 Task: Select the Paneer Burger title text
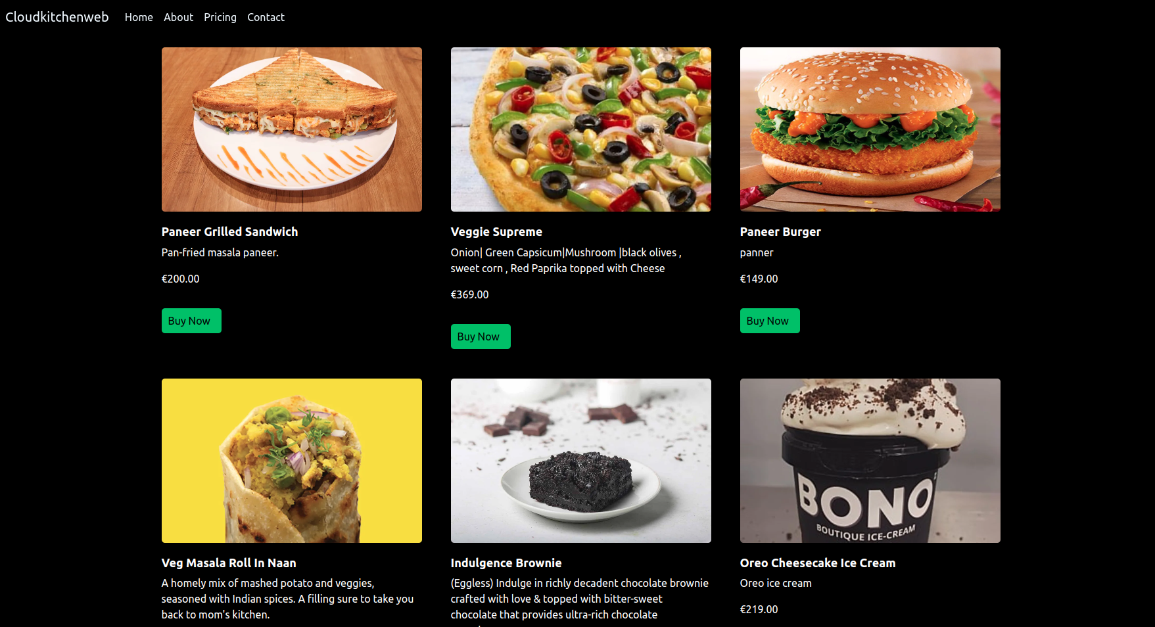pos(780,231)
